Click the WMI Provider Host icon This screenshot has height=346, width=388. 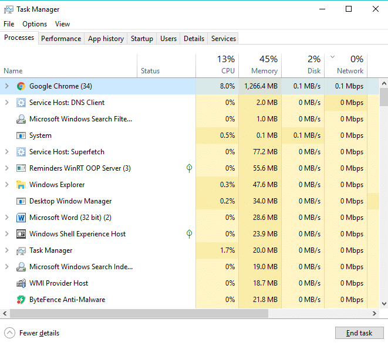[x=21, y=283]
